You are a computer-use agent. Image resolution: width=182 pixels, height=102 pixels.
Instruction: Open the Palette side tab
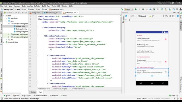pos(123,19)
